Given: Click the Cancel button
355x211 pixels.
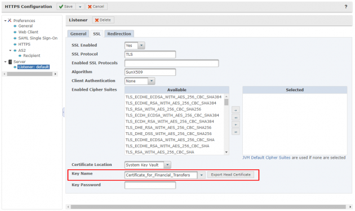Looking at the screenshot, I should pyautogui.click(x=96, y=7).
